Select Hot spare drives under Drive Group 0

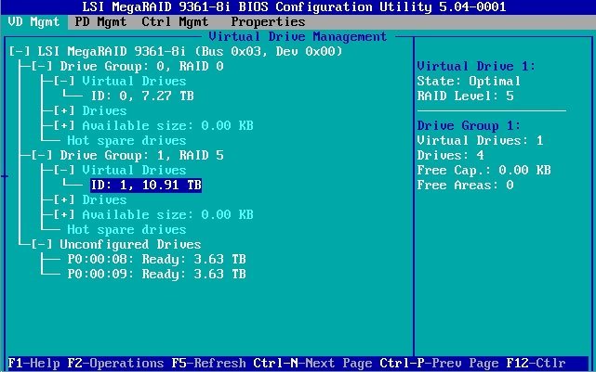pyautogui.click(x=126, y=141)
